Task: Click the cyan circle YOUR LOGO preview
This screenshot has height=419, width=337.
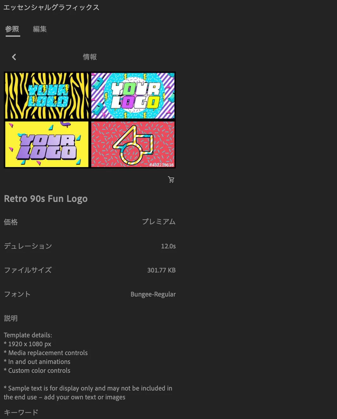Action: [x=133, y=96]
